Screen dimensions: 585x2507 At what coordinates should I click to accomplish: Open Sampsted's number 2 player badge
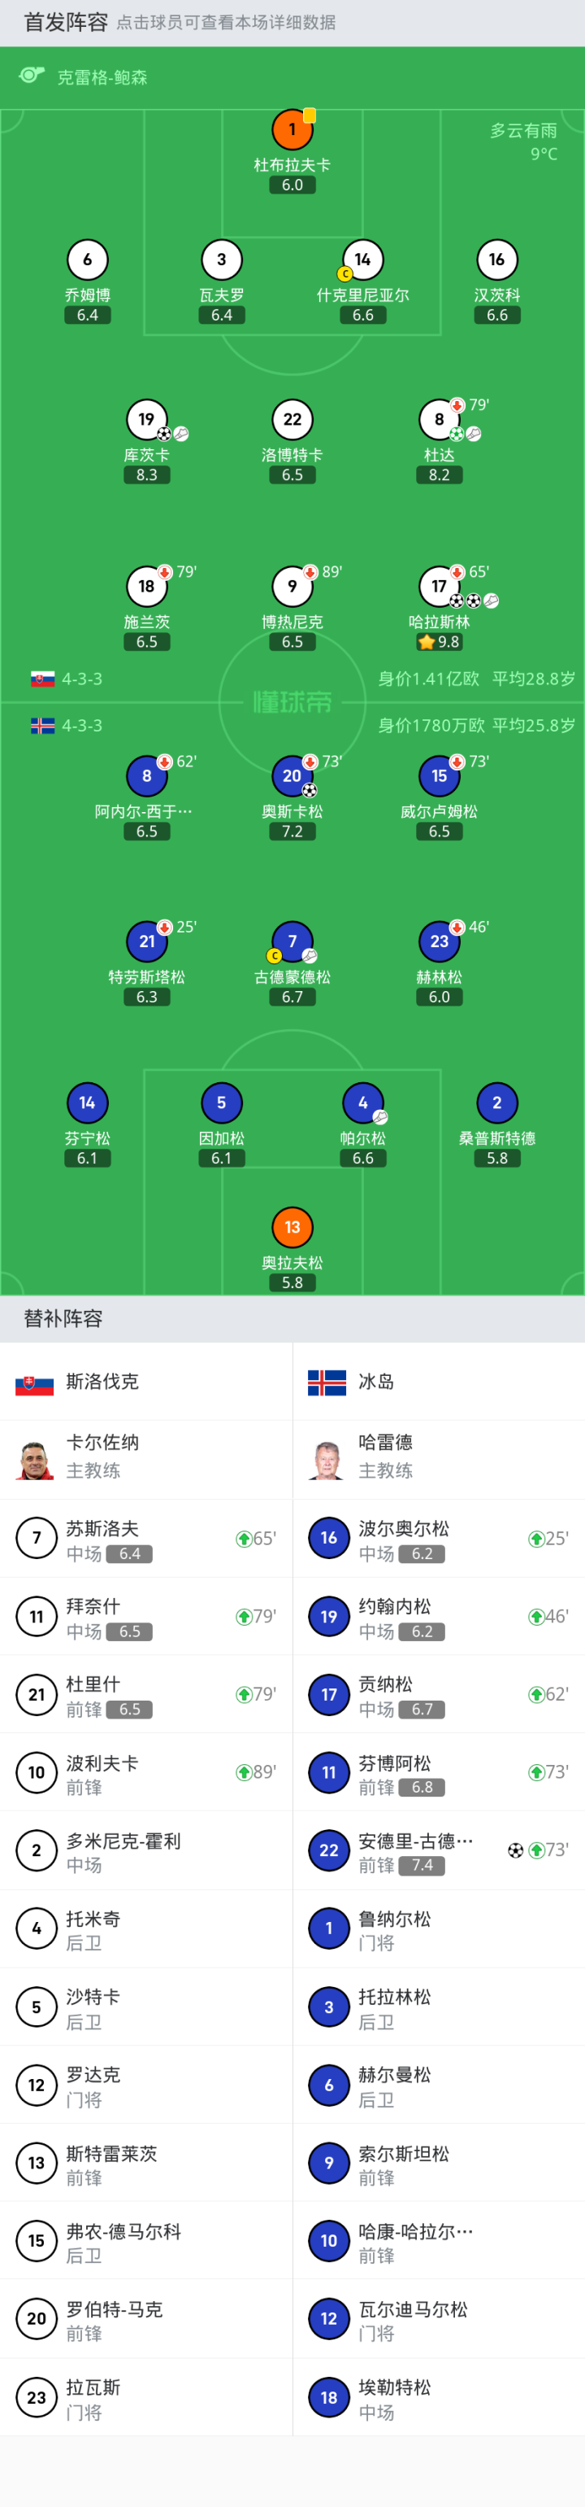click(496, 1103)
